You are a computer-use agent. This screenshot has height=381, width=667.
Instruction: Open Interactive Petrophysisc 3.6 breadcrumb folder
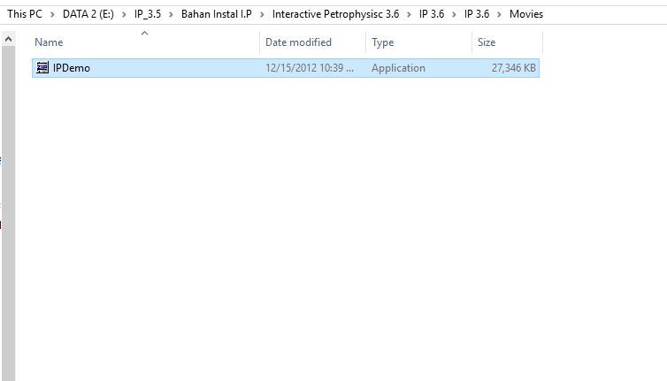335,14
